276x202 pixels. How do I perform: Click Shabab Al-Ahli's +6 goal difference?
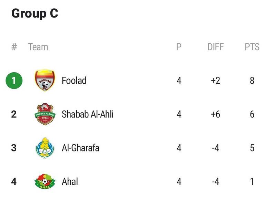(x=215, y=114)
